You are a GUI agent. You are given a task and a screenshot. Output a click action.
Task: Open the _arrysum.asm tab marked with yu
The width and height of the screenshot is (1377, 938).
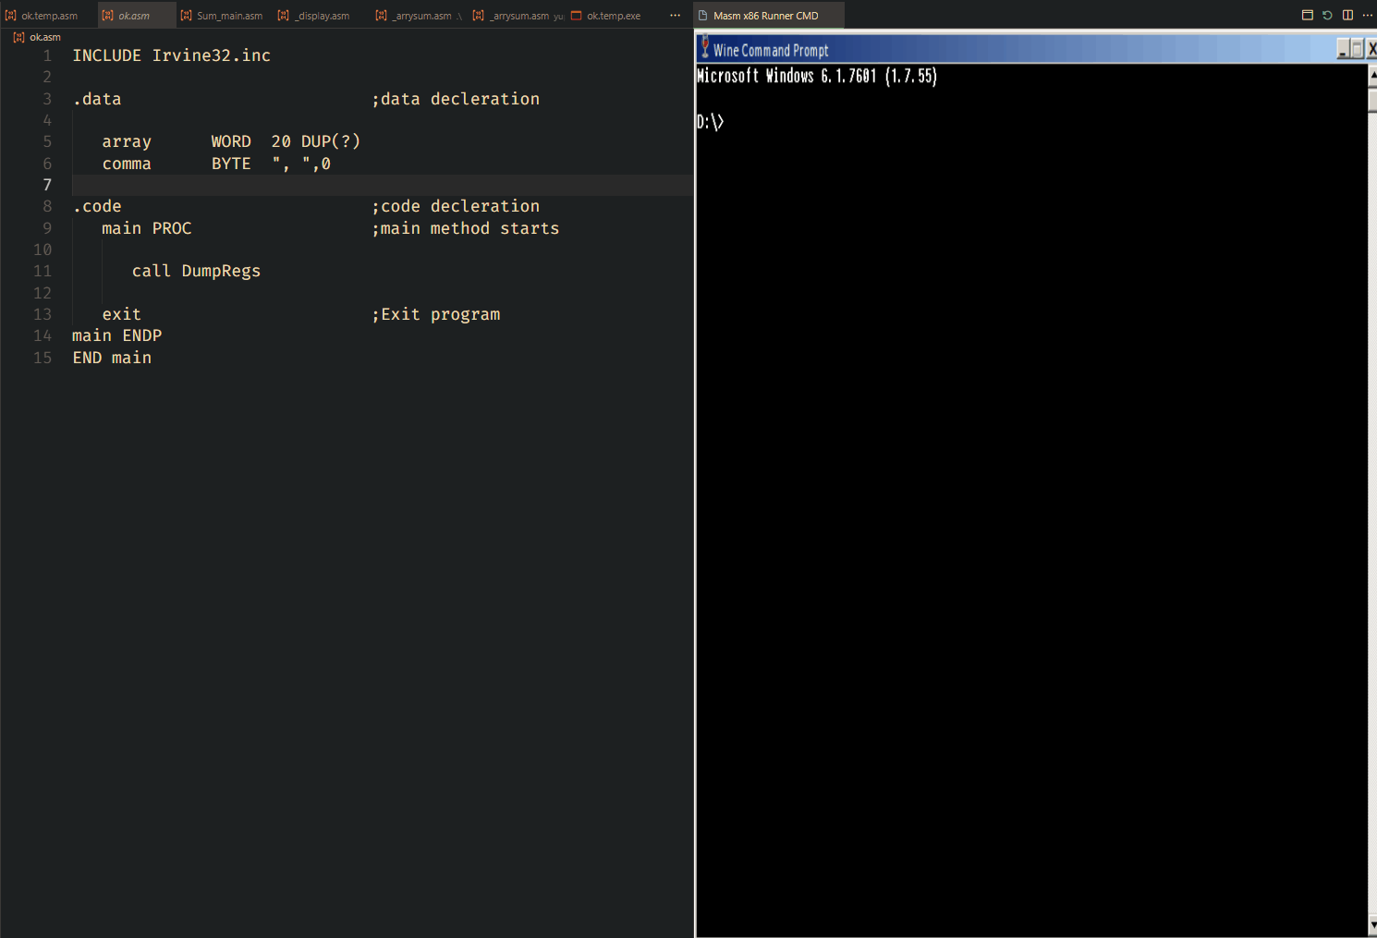pyautogui.click(x=518, y=16)
